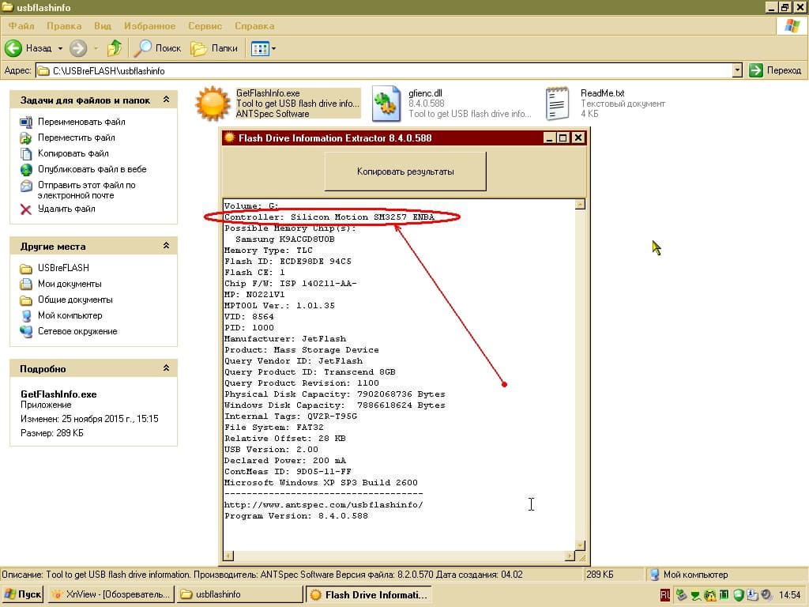The width and height of the screenshot is (809, 607).
Task: Click the Samsung K9ACGD8U0B memory chip line
Action: coord(284,239)
